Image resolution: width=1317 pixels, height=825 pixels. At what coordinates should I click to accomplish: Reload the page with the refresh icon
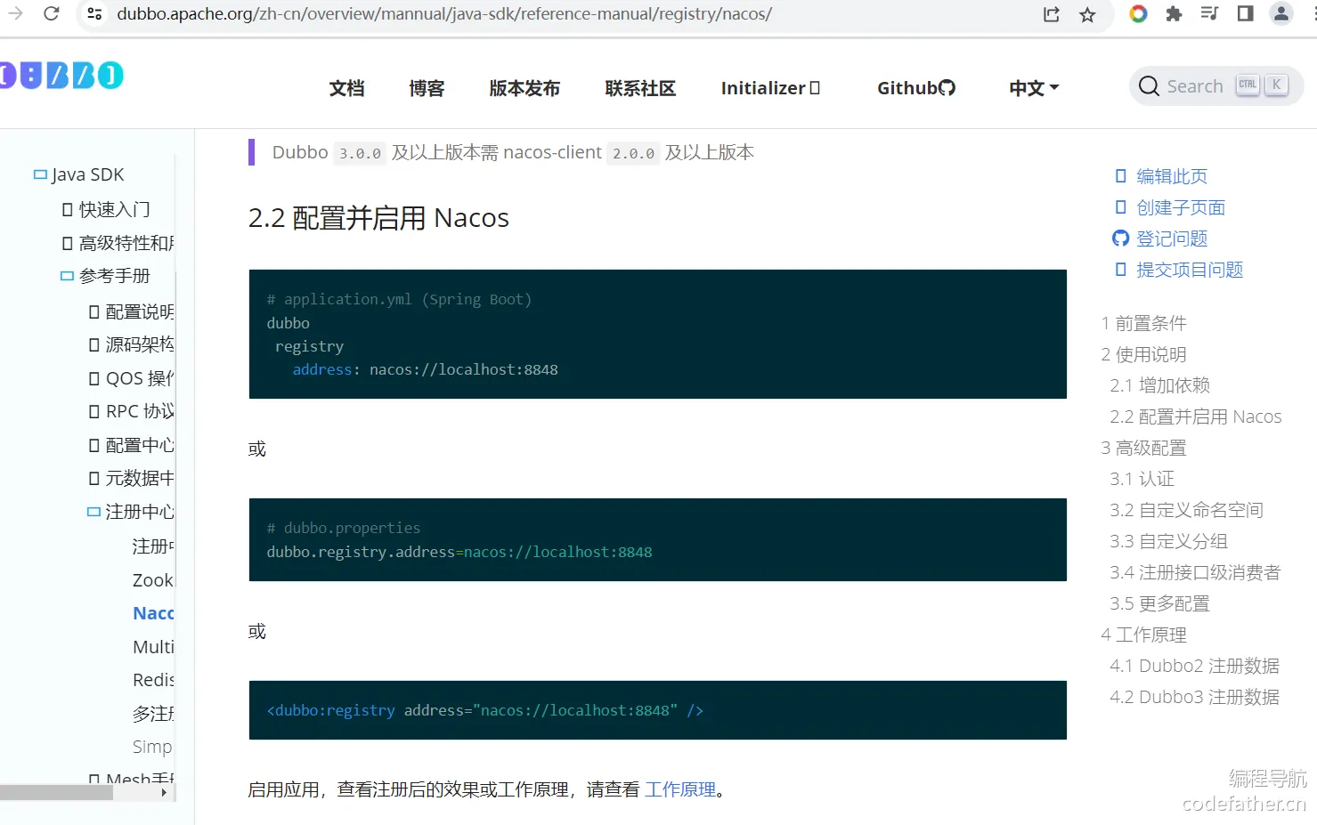[x=52, y=13]
